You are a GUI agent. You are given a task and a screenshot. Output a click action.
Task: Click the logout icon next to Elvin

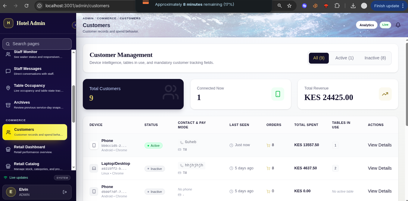click(x=65, y=192)
